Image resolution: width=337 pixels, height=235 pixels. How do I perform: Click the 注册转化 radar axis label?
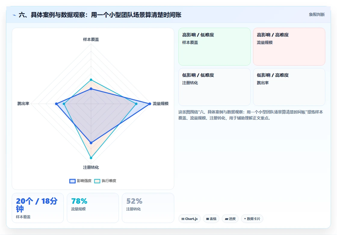click(x=91, y=167)
